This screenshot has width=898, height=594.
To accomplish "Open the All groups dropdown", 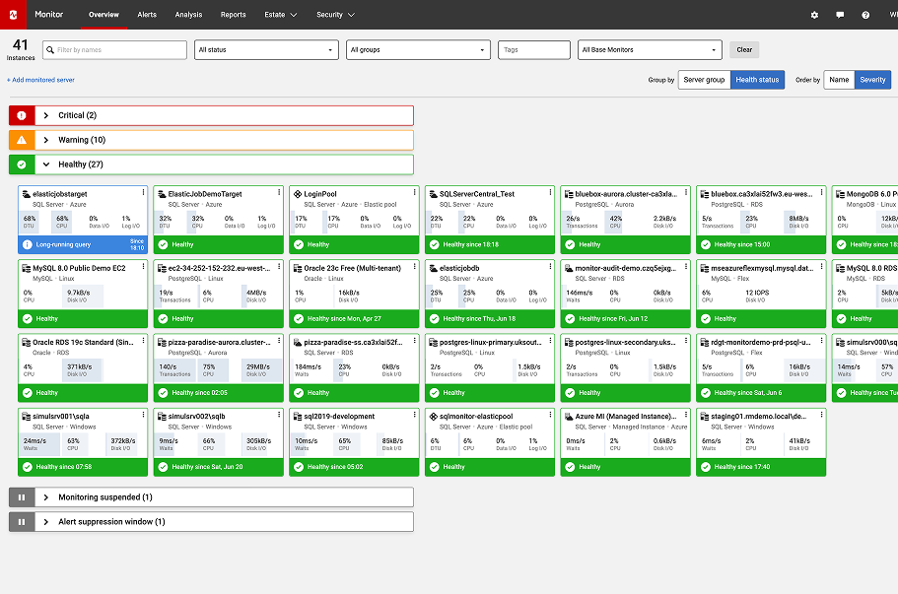I will point(418,50).
